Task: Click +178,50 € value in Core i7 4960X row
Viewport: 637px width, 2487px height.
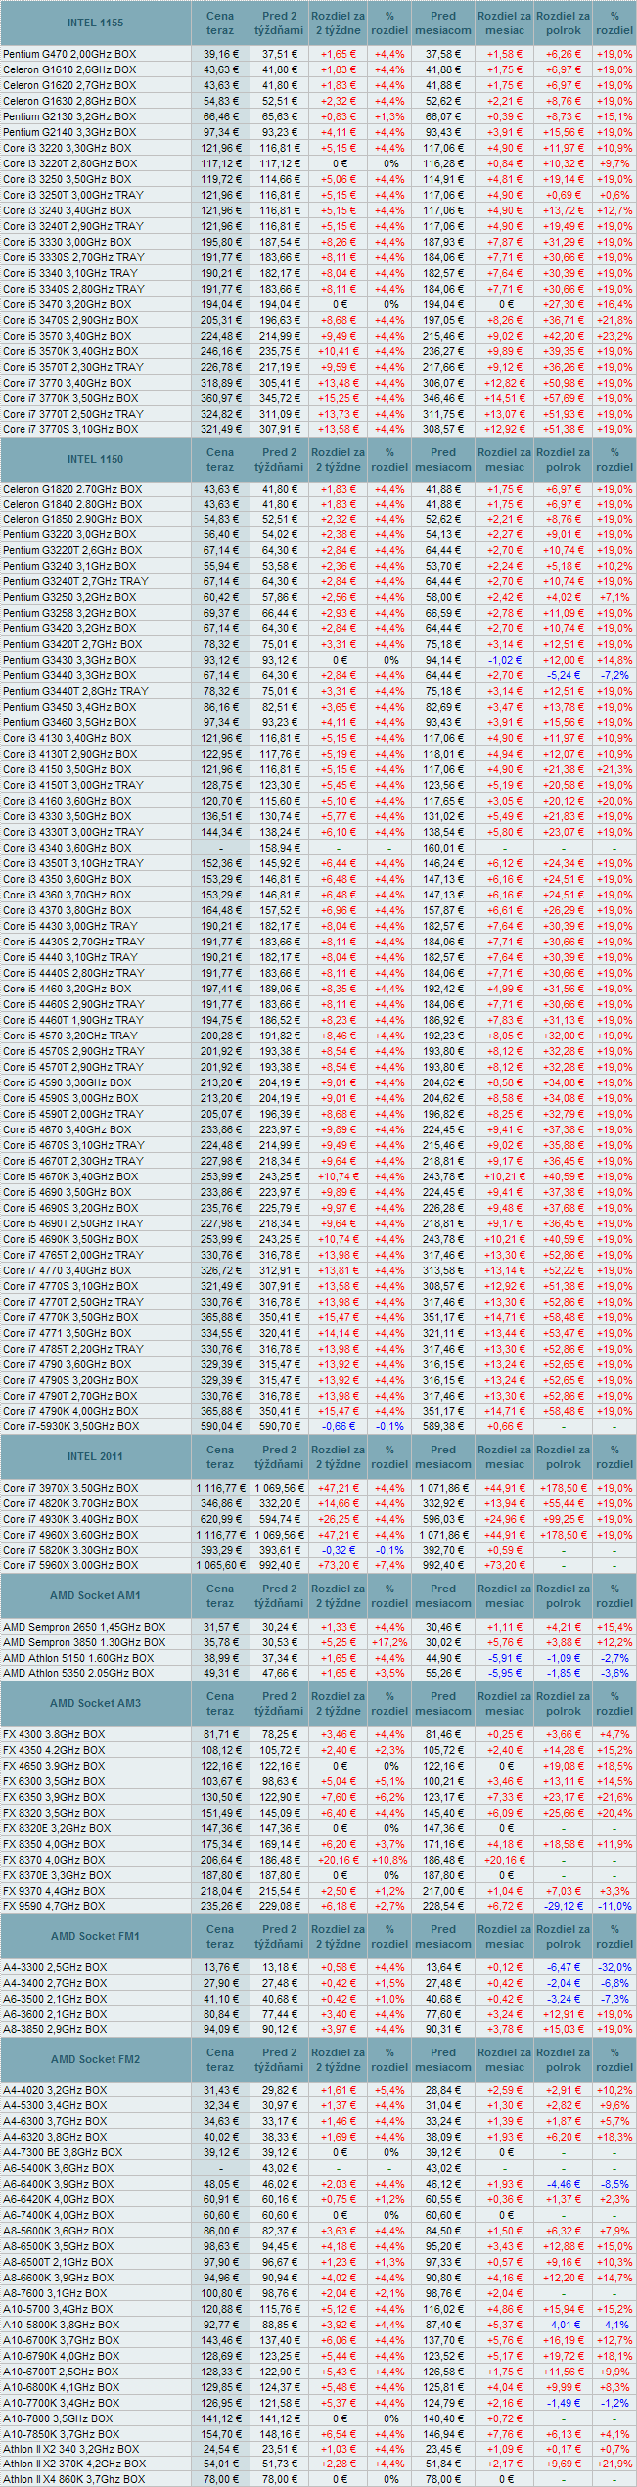Action: pos(564,1535)
